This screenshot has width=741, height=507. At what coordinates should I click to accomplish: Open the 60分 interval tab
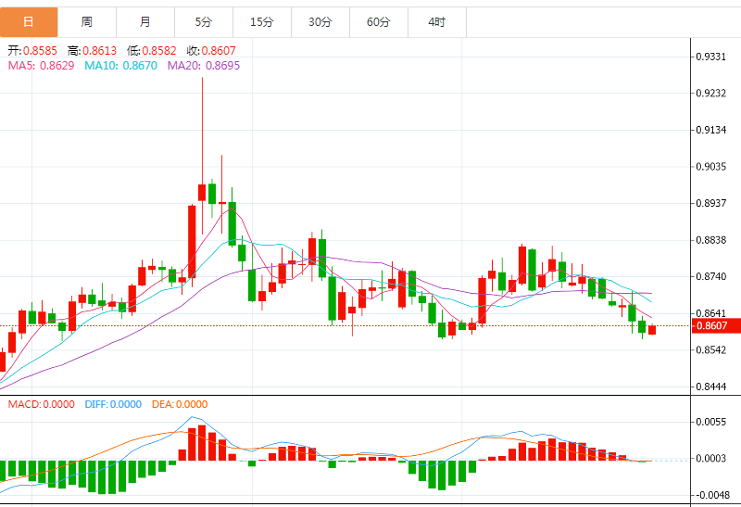[379, 21]
